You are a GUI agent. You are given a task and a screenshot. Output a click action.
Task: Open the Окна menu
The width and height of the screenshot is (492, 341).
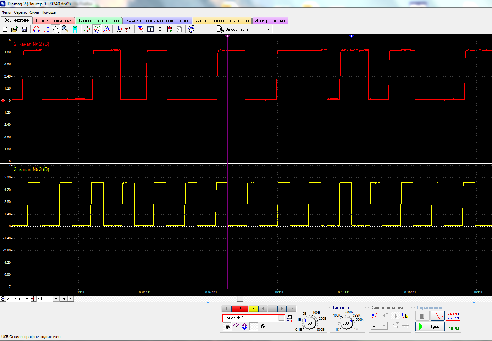tap(34, 12)
